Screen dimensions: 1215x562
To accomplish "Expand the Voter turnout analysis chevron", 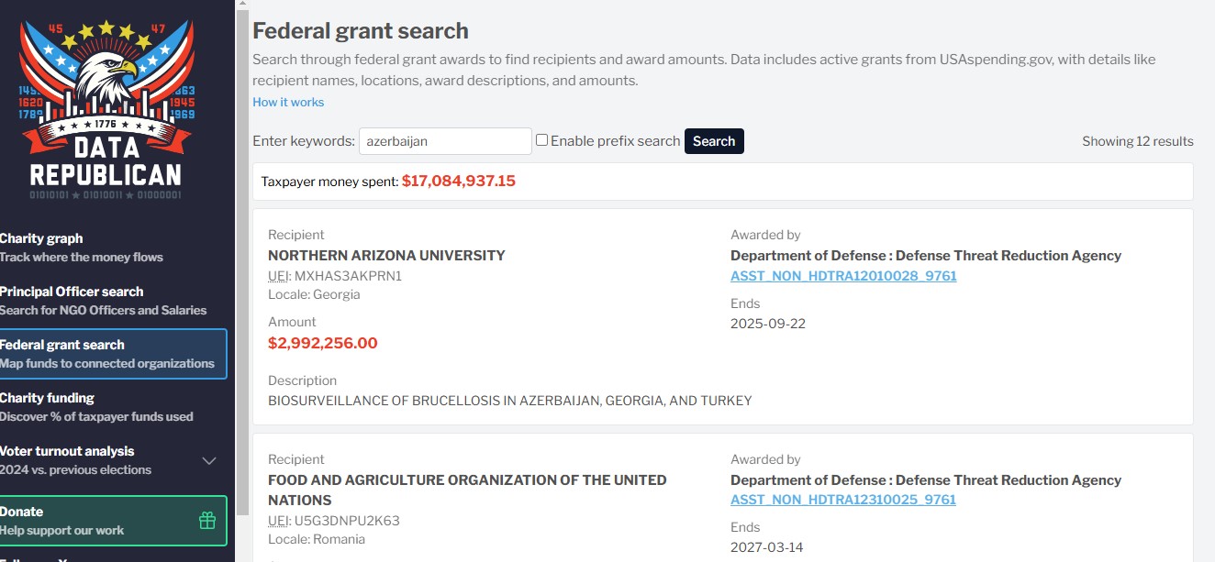I will [209, 460].
